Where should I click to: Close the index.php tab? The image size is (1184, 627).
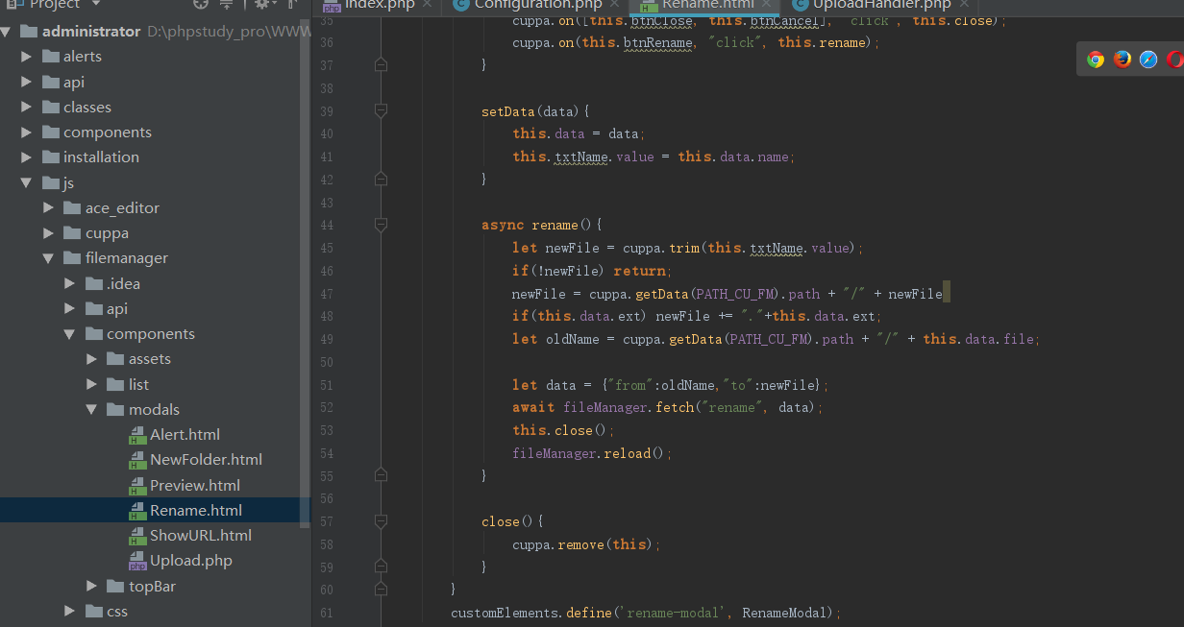(428, 4)
